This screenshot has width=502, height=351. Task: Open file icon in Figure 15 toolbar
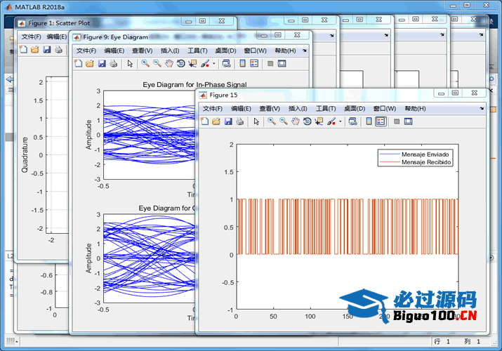[x=216, y=121]
